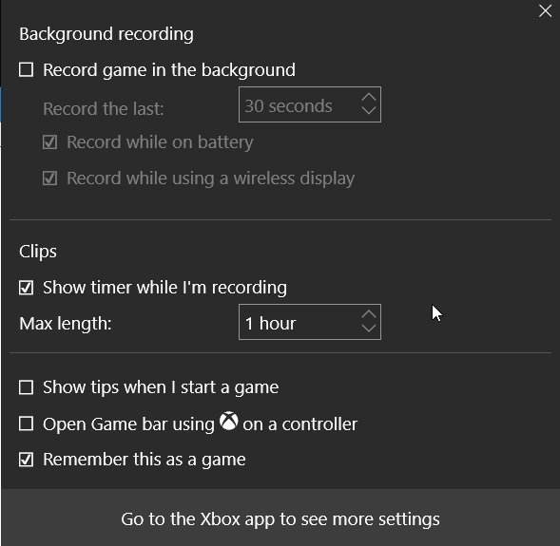Toggle Record while using a wireless display
Screen dimensions: 560x546
pos(49,178)
